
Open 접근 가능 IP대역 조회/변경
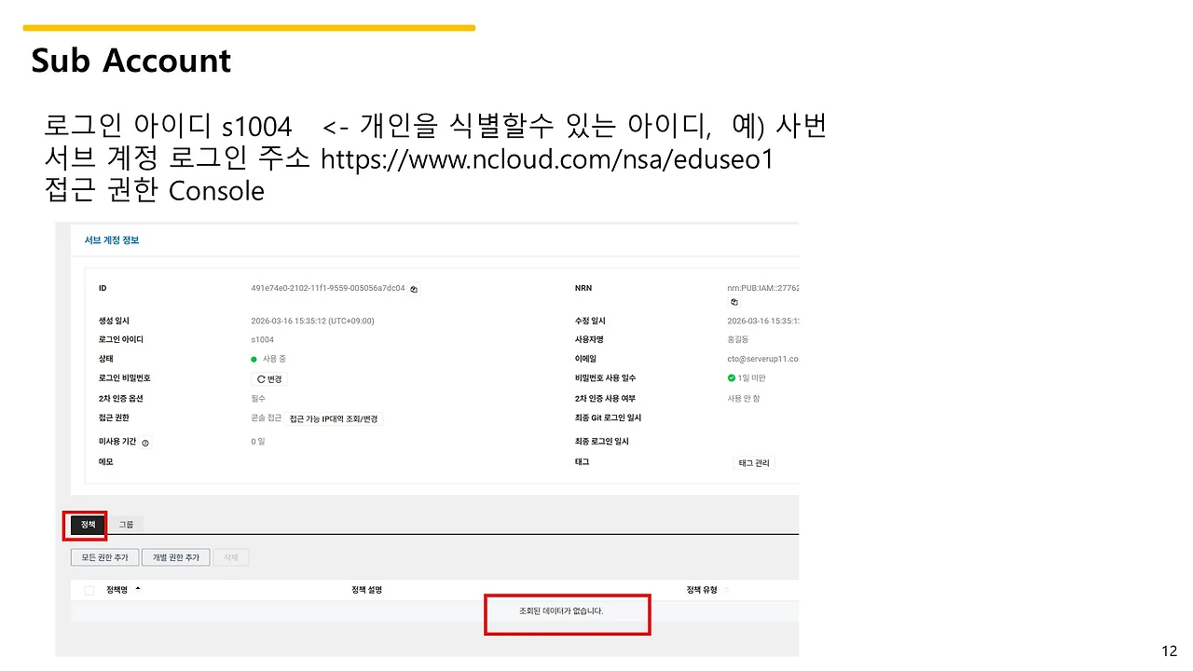coord(333,418)
